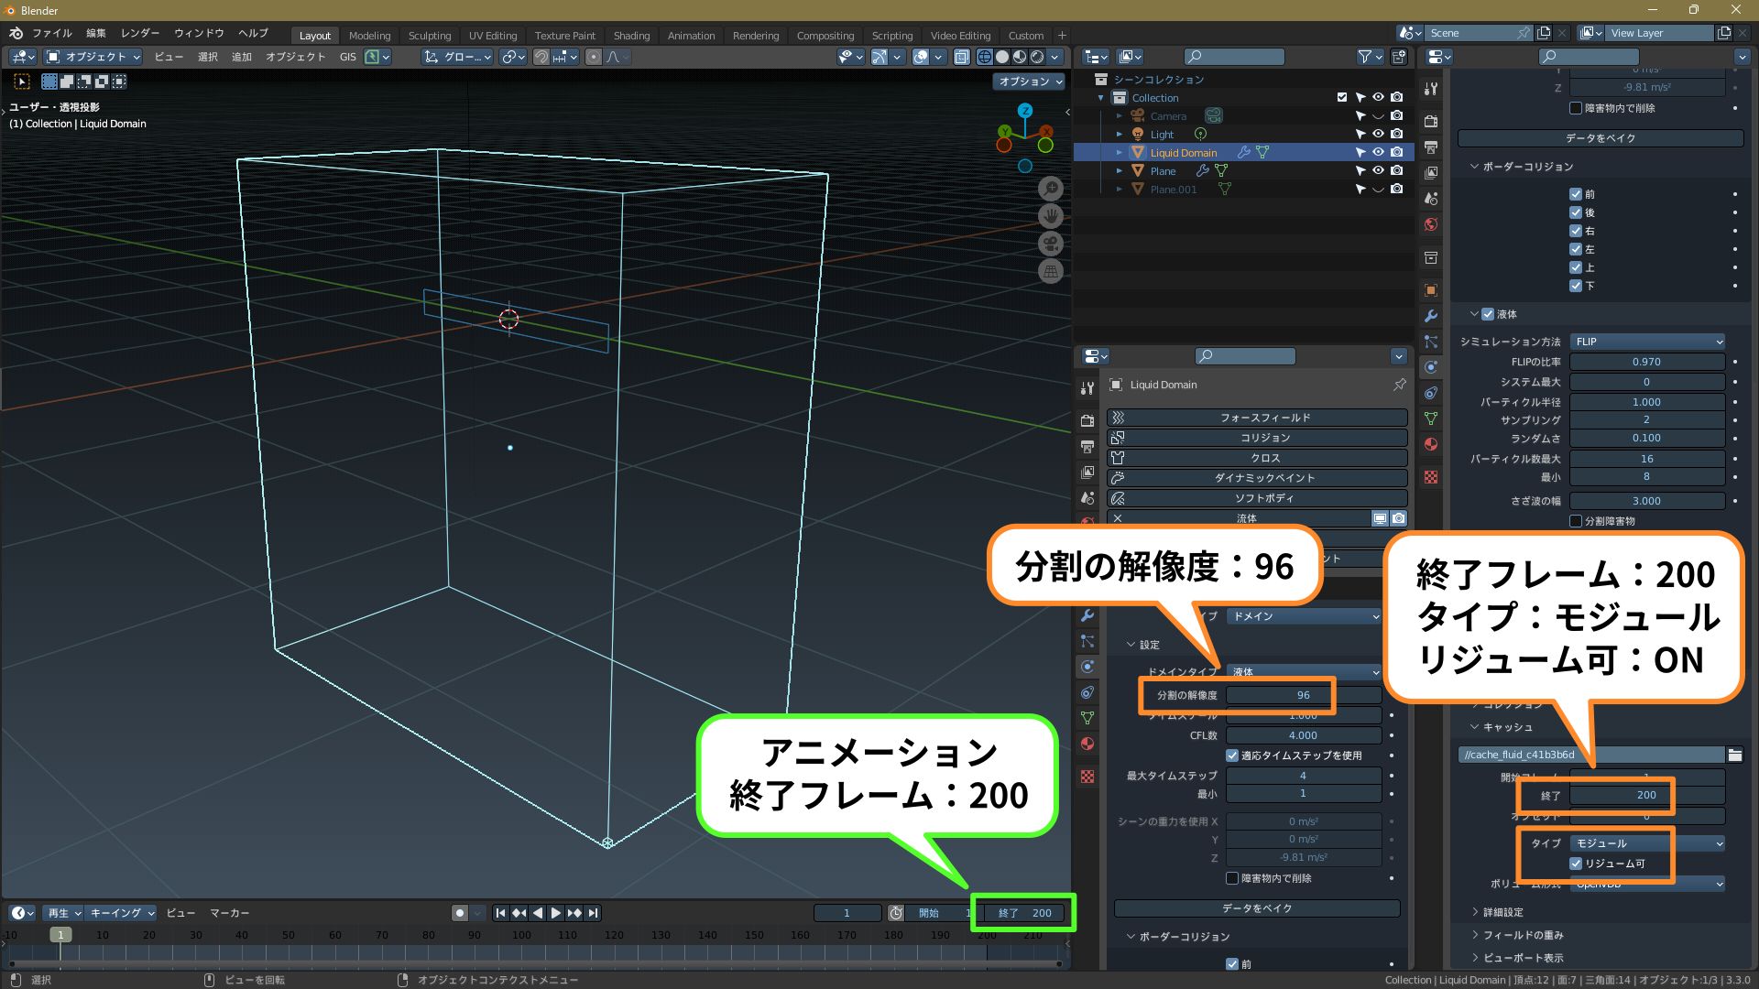1759x989 pixels.
Task: Open シミュレーション方法 FLIP dropdown
Action: (1646, 342)
